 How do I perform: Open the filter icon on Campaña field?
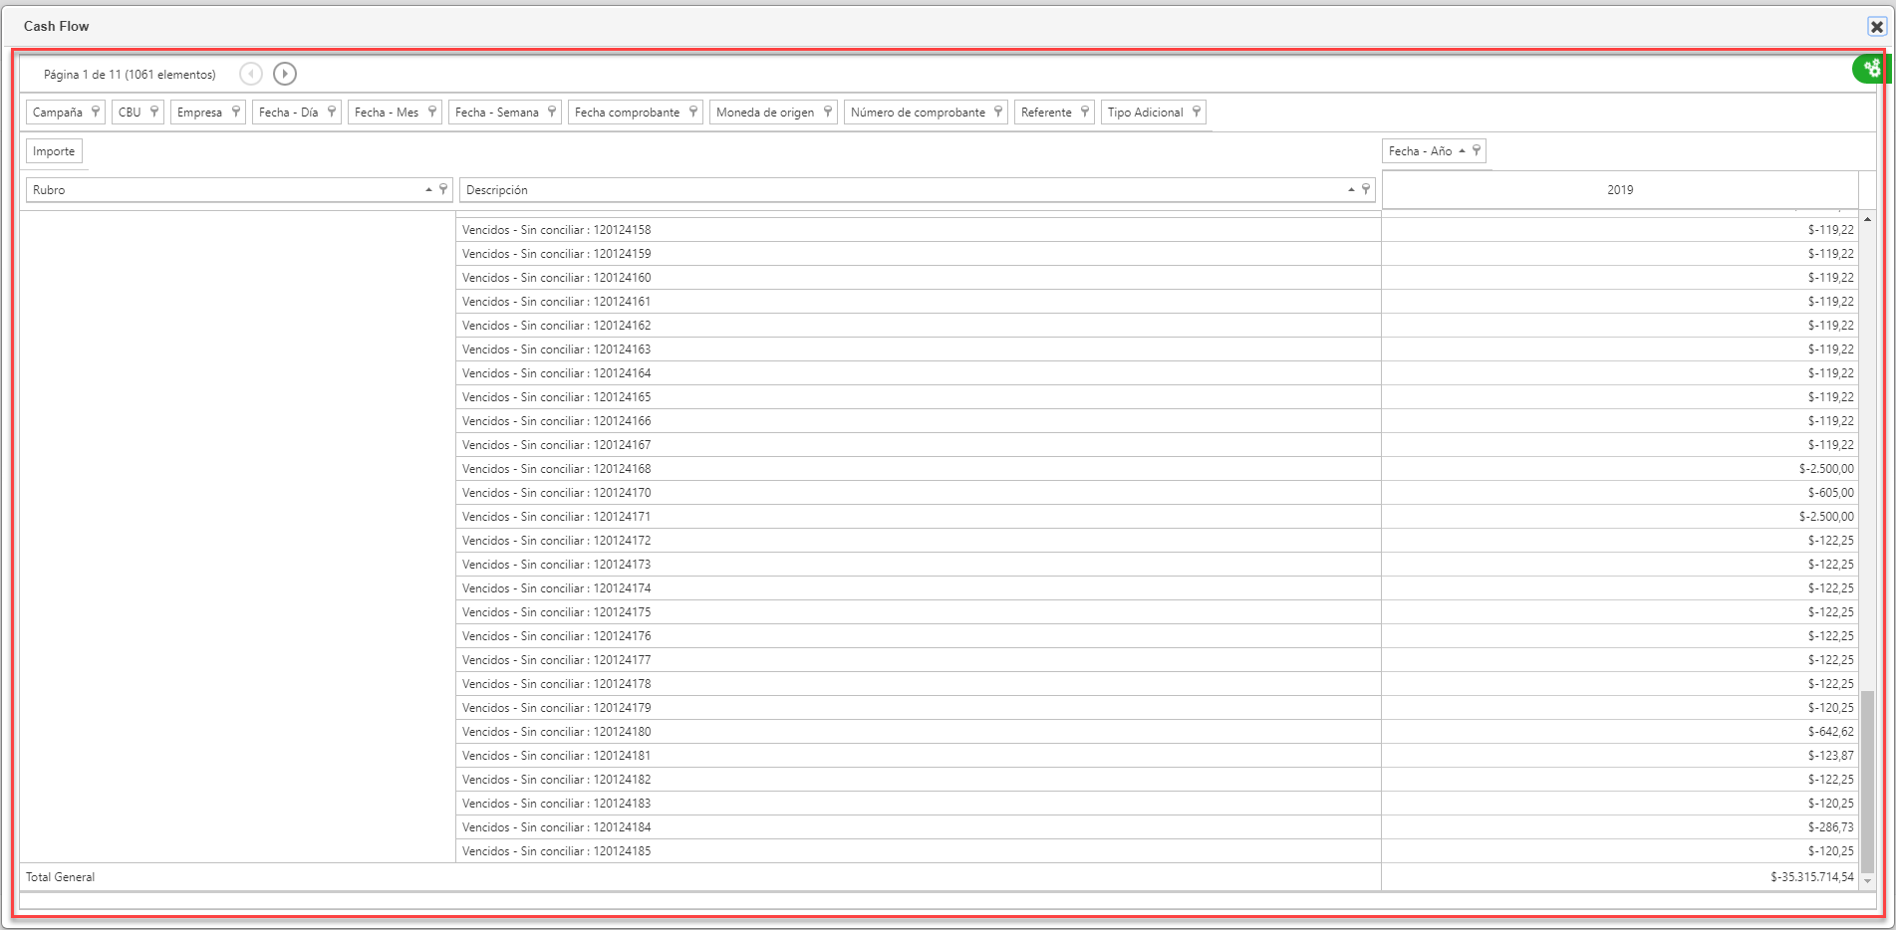pos(96,112)
